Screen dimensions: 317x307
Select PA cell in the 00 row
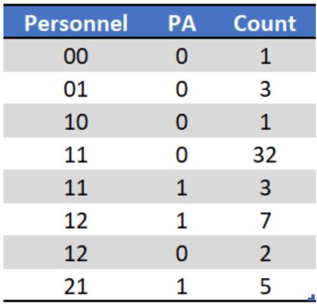[x=182, y=56]
